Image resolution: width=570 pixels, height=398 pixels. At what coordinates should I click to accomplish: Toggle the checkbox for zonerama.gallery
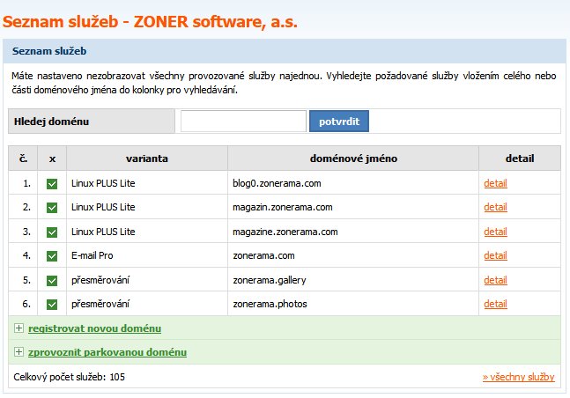(x=52, y=280)
